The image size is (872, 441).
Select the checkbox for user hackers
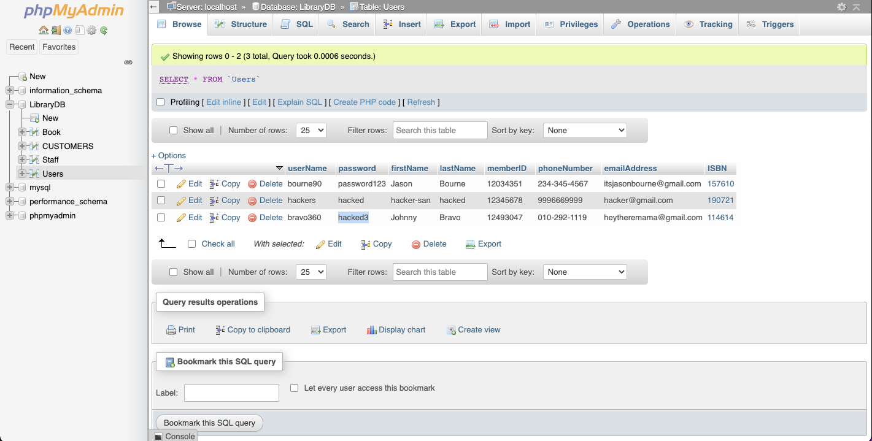coord(161,200)
